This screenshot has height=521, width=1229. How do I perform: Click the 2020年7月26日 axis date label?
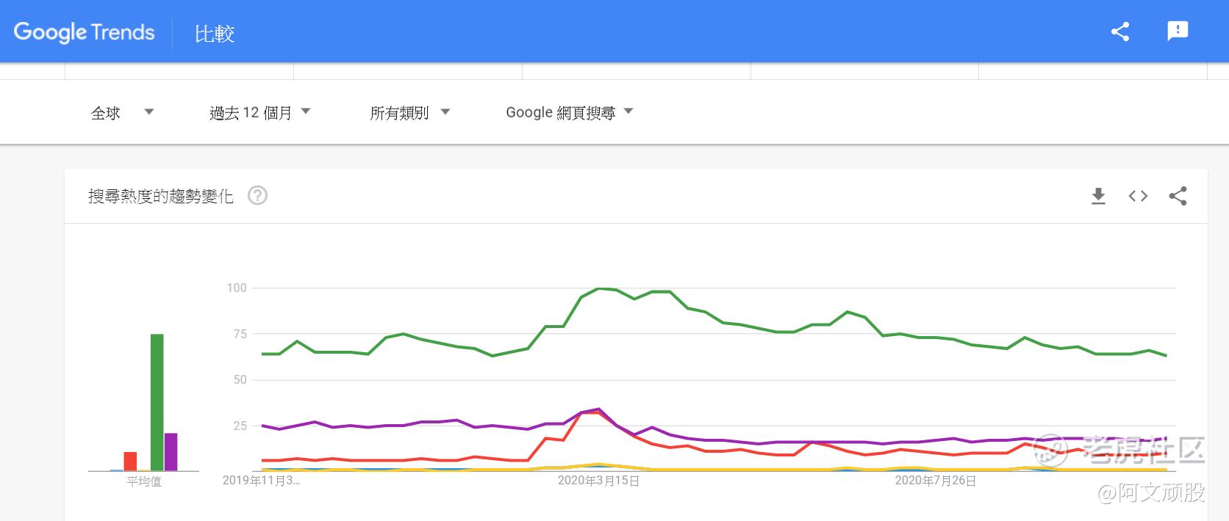[935, 481]
